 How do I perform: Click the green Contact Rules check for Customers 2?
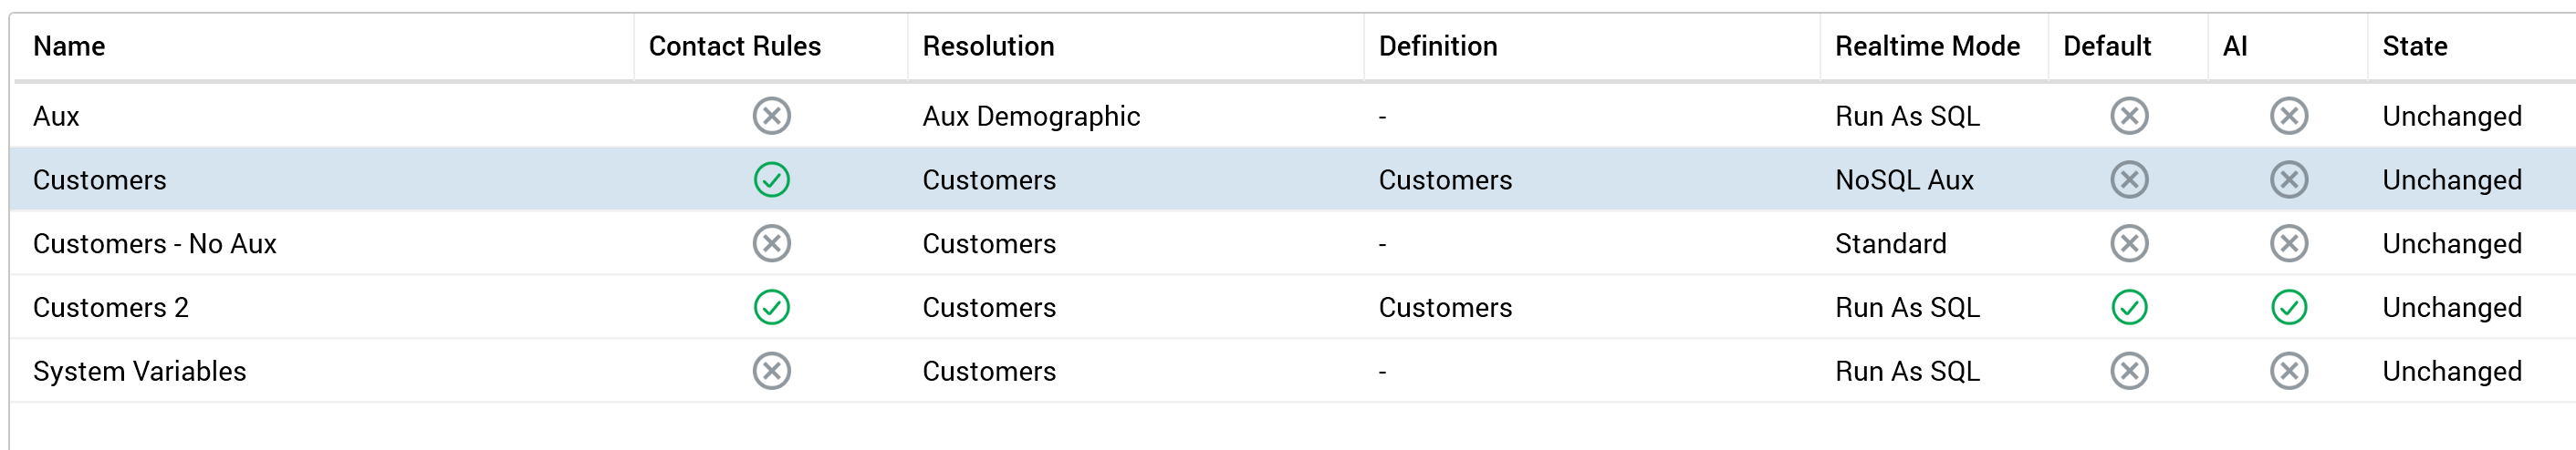(x=771, y=307)
